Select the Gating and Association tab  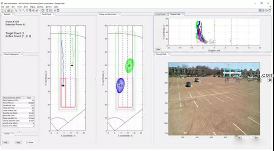point(106,14)
